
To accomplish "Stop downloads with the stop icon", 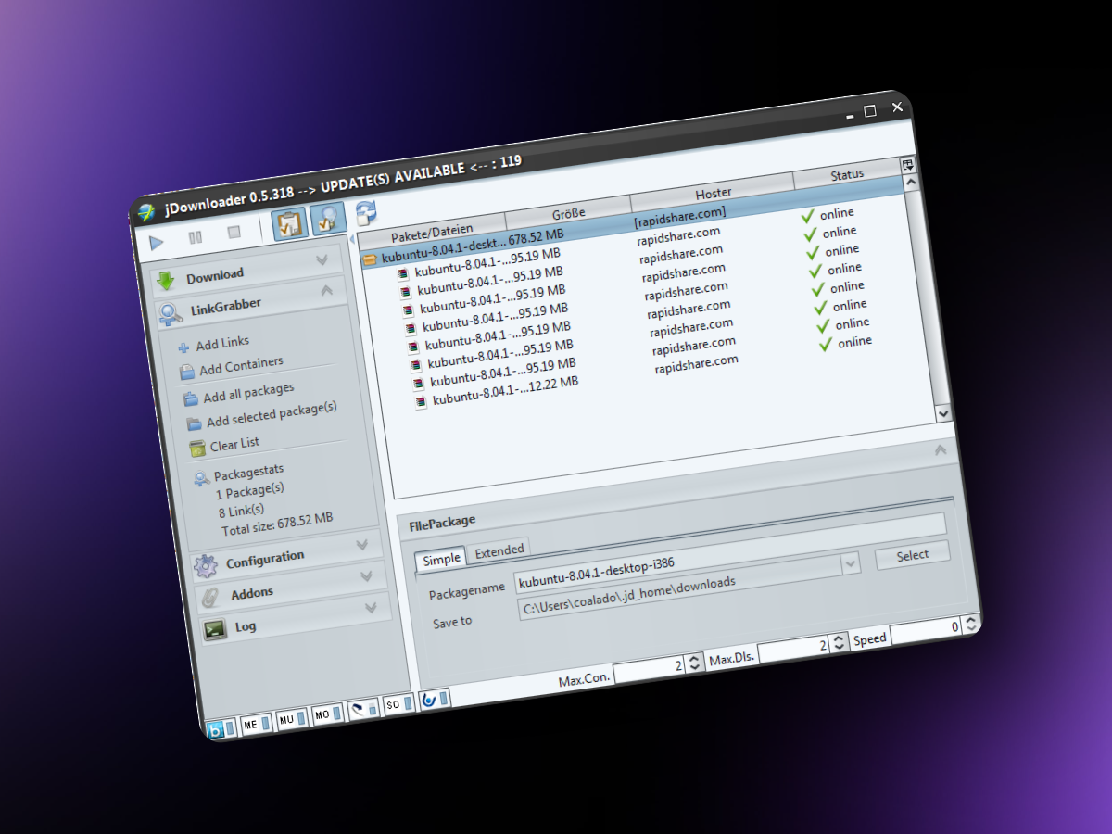I will (x=234, y=232).
